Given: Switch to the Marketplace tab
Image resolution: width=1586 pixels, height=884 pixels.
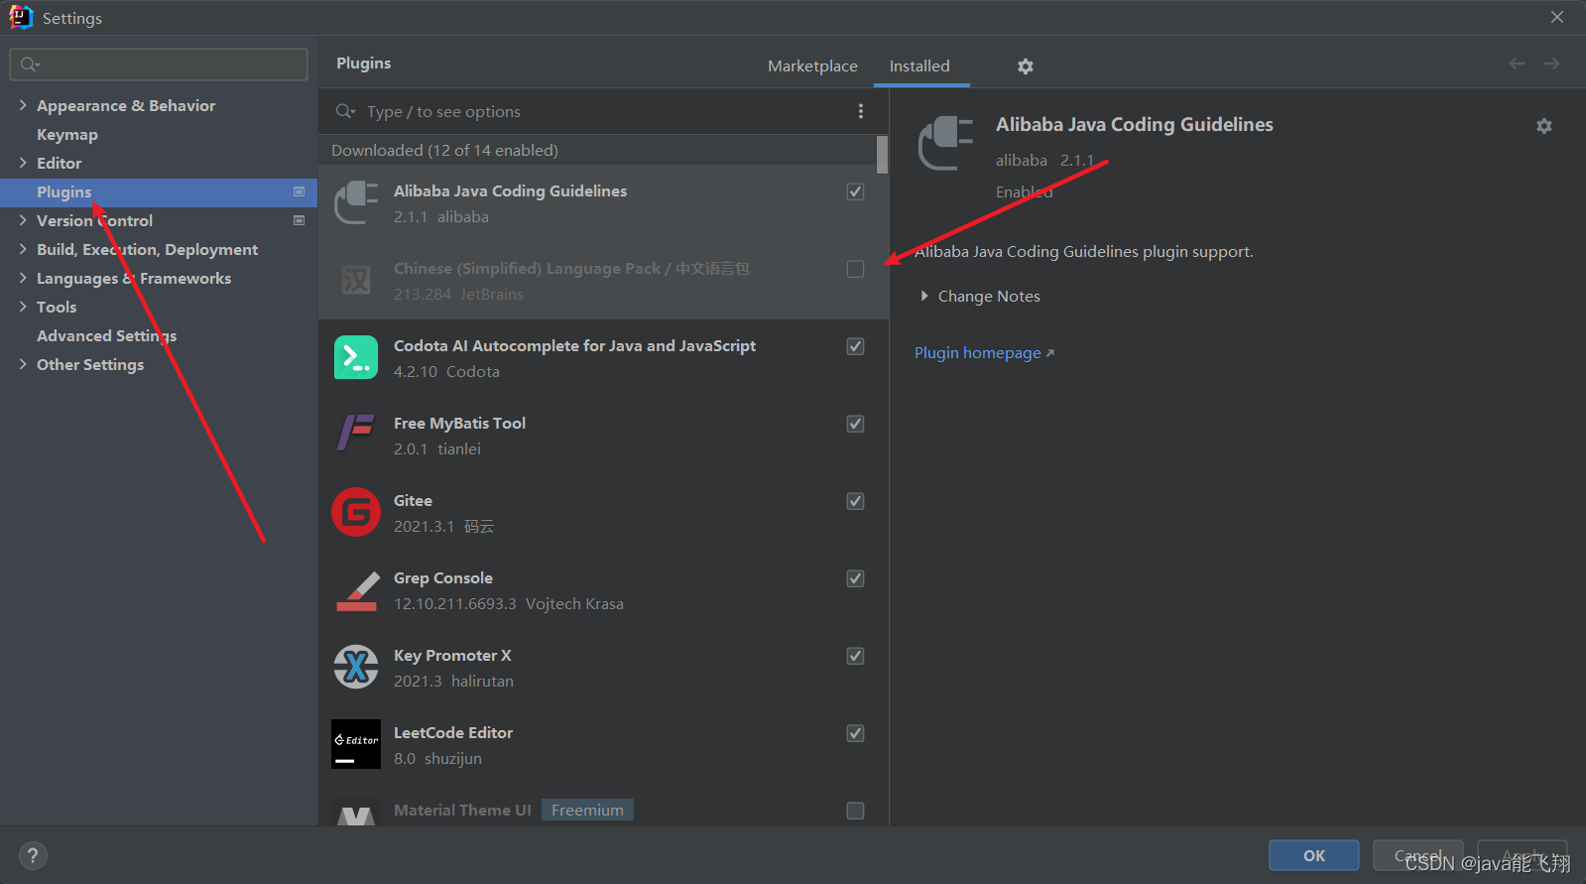Looking at the screenshot, I should pyautogui.click(x=812, y=65).
